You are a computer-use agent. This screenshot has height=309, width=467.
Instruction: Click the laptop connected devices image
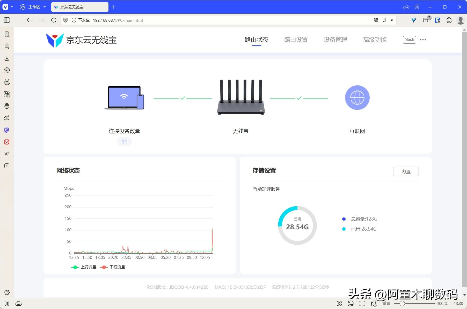point(124,97)
